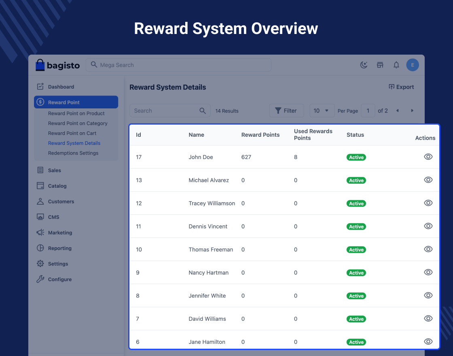Open Reward Point on Category

(78, 123)
